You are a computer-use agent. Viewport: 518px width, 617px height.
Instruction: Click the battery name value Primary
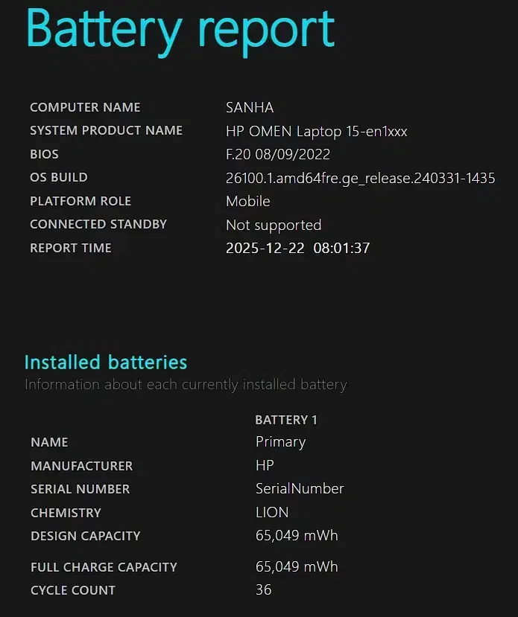[x=280, y=442]
